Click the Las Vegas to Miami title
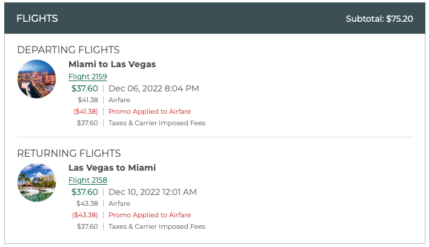The width and height of the screenshot is (429, 247). tap(112, 168)
